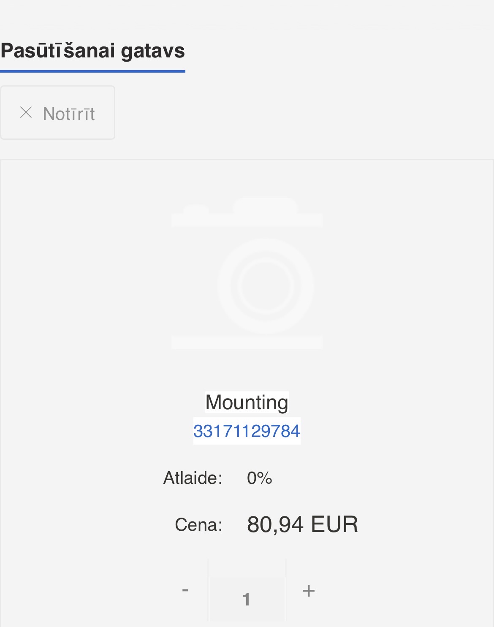Screen dimensions: 494x627
Task: Click the Mounting product title
Action: [x=247, y=402]
